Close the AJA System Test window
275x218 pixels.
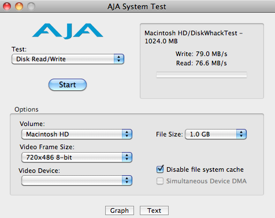coord(7,6)
